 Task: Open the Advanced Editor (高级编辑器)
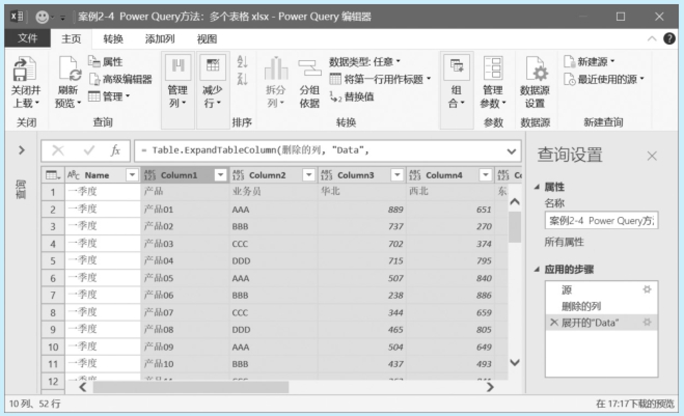120,79
